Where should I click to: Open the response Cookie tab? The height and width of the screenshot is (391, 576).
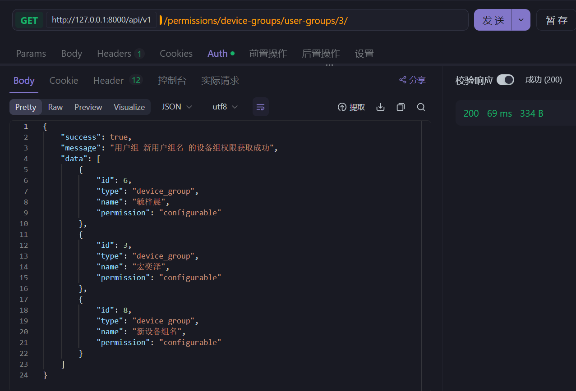tap(64, 80)
